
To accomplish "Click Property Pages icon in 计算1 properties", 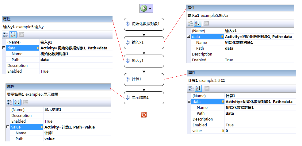I will click(x=207, y=88).
